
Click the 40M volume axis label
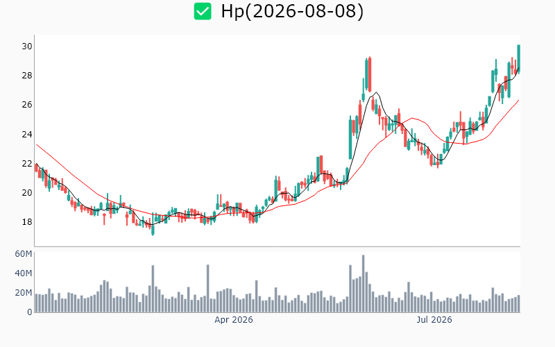point(24,273)
